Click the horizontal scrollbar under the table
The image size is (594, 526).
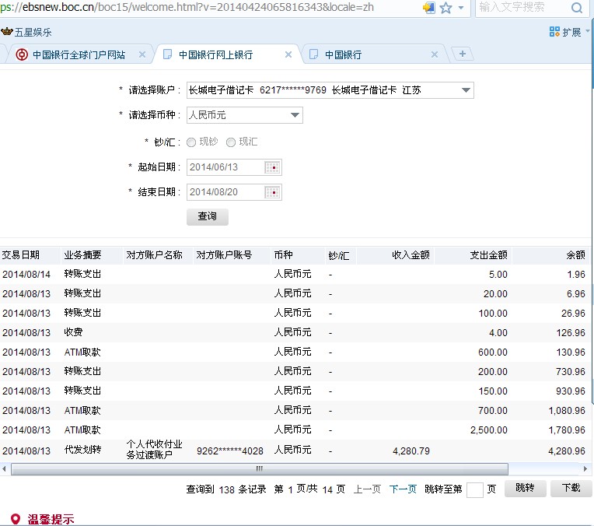click(x=260, y=469)
